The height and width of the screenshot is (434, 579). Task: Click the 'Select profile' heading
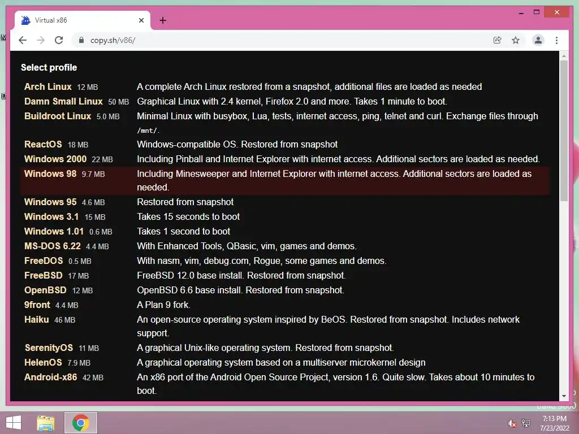click(x=49, y=68)
